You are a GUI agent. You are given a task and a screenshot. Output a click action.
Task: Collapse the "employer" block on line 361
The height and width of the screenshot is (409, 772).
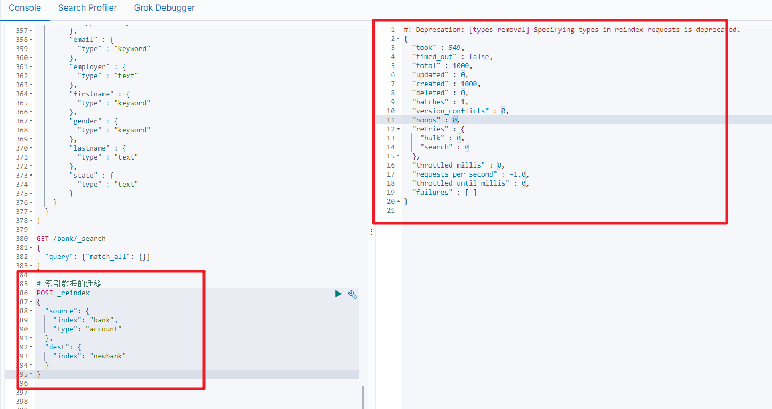(x=31, y=67)
